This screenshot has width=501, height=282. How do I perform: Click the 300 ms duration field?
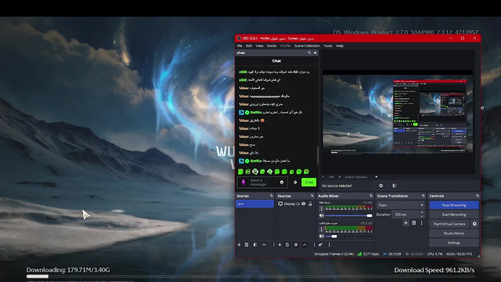[405, 215]
